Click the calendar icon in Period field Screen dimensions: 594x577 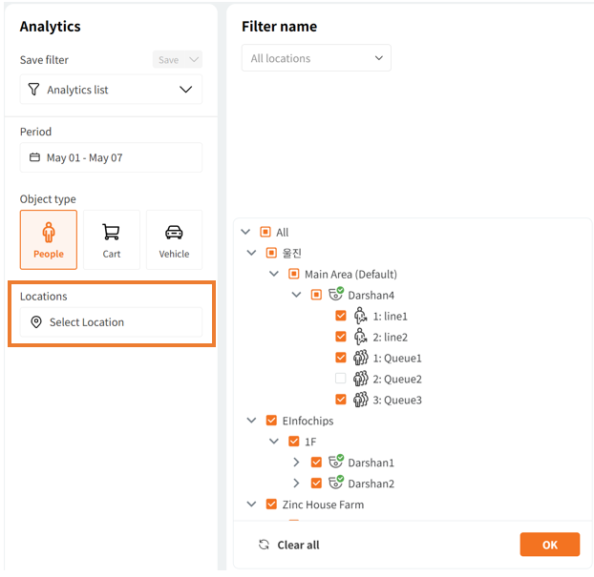point(34,157)
